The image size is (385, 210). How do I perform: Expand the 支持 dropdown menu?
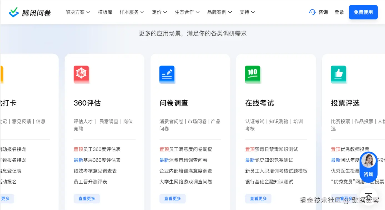click(x=247, y=12)
